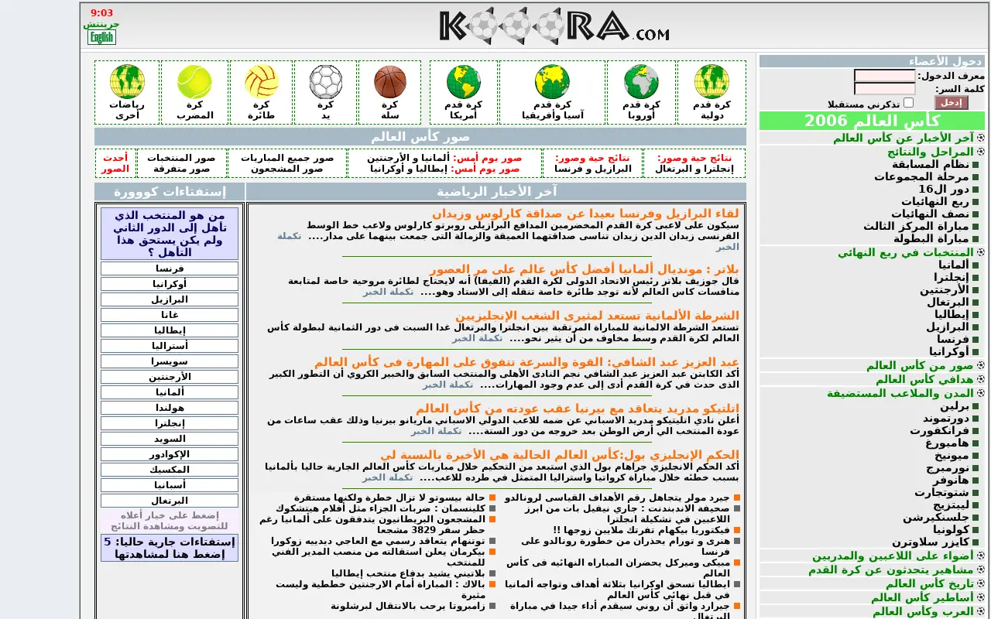Open the Berlin (برلين) city link
This screenshot has height=619, width=991.
(955, 405)
